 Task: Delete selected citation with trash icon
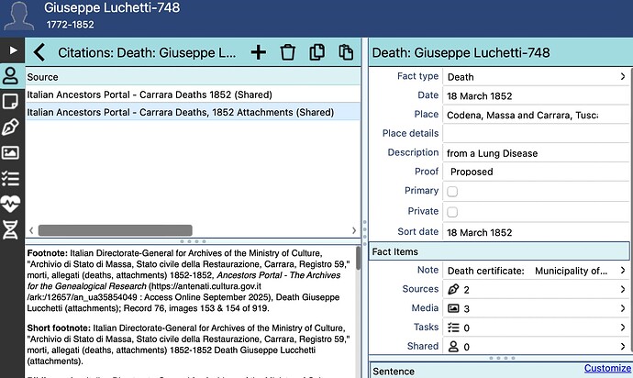click(288, 52)
